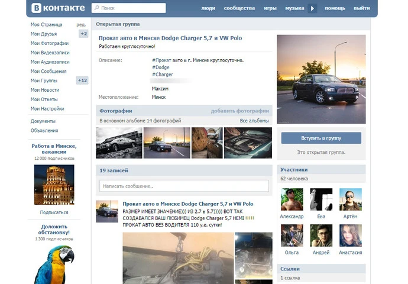The height and width of the screenshot is (284, 408).
Task: Click the group title Прокат авто в Минске
Action: [x=170, y=38]
